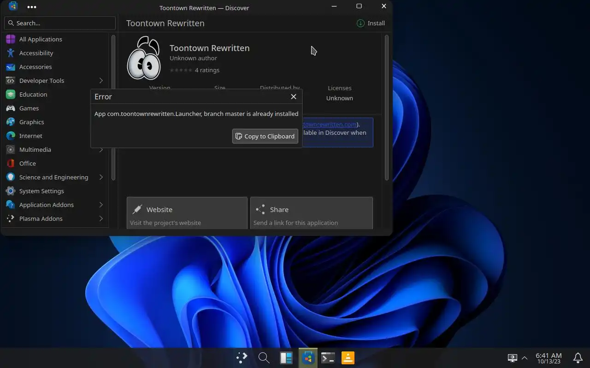
Task: Select the Application Addons icon
Action: pyautogui.click(x=11, y=205)
